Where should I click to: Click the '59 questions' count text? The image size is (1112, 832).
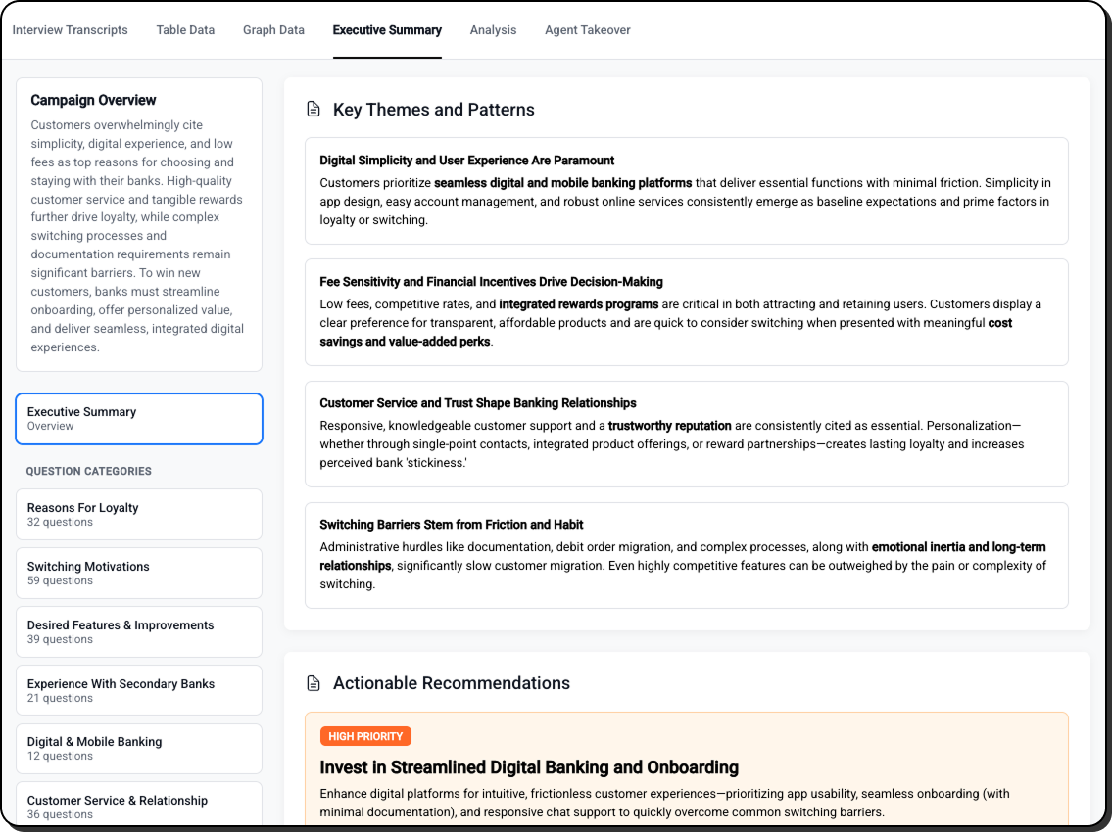[60, 581]
